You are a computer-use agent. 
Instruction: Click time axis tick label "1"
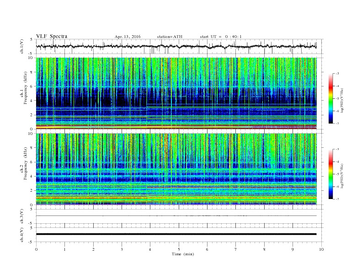coord(64,249)
